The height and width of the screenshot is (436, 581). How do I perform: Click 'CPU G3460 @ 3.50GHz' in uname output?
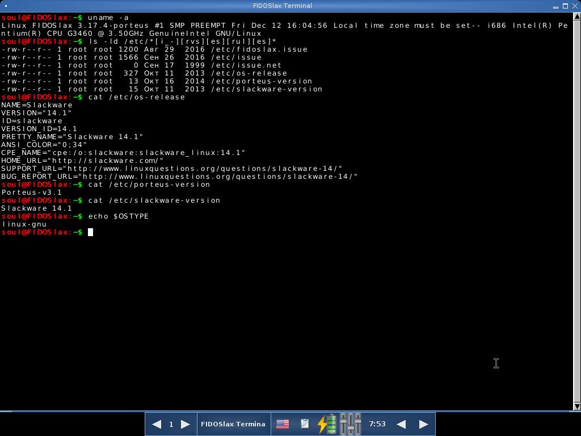pos(95,33)
